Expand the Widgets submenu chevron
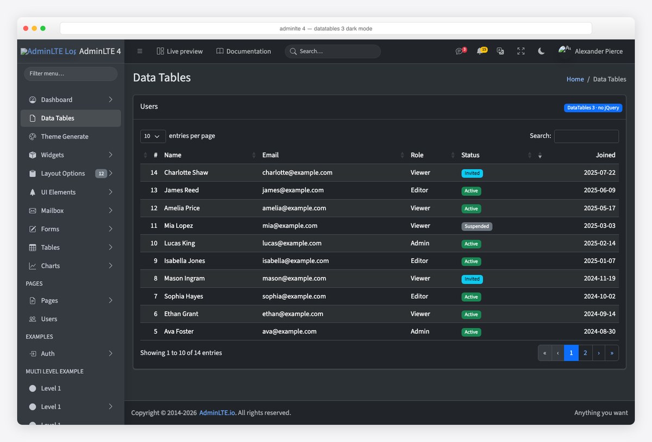This screenshot has width=652, height=442. click(x=110, y=155)
